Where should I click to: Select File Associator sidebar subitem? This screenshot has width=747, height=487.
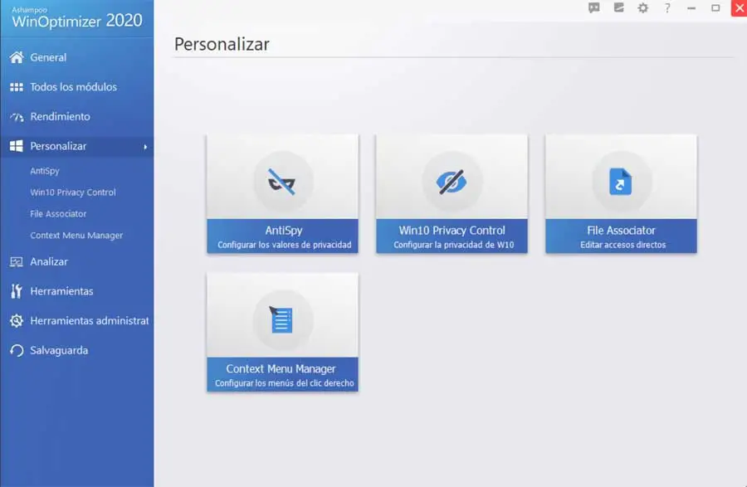(58, 214)
